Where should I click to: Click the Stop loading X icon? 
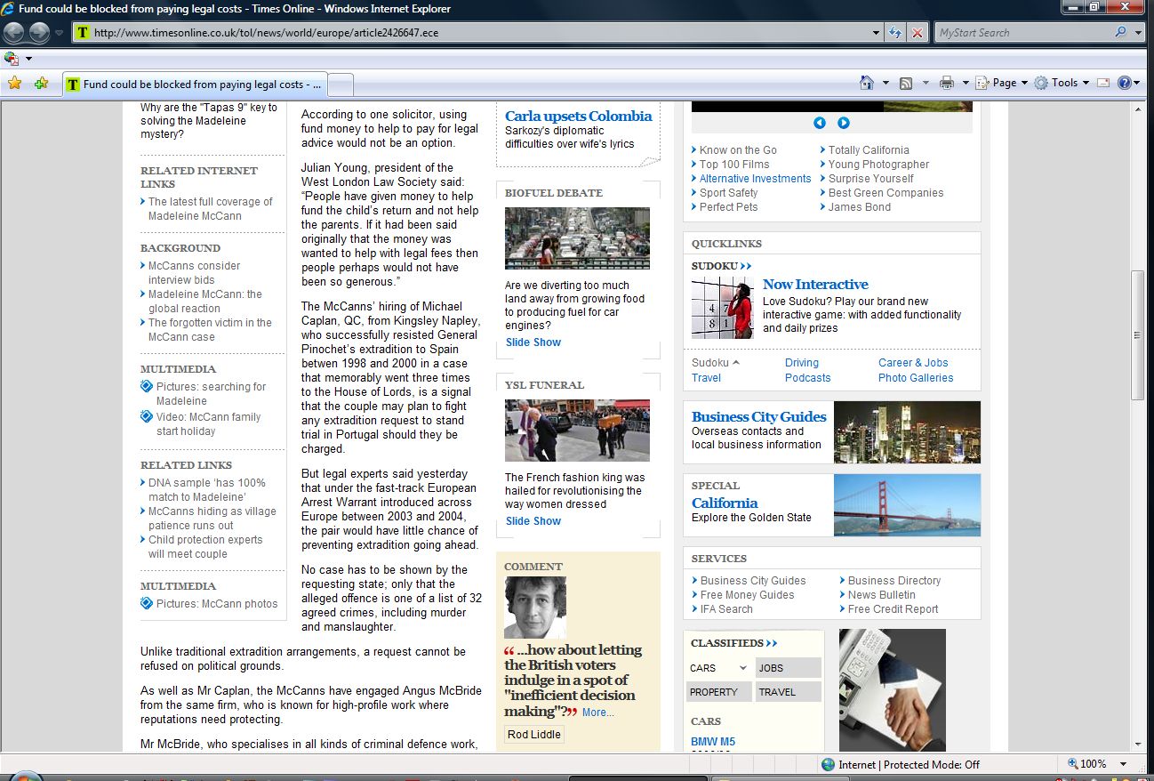[918, 33]
